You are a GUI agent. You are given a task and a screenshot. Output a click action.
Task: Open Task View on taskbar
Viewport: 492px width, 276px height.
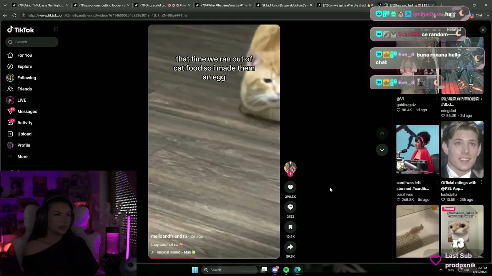(x=264, y=270)
